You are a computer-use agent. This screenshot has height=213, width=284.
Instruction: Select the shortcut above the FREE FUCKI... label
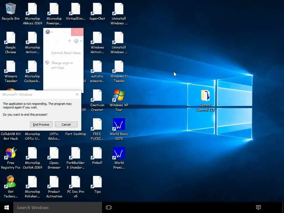(x=97, y=124)
